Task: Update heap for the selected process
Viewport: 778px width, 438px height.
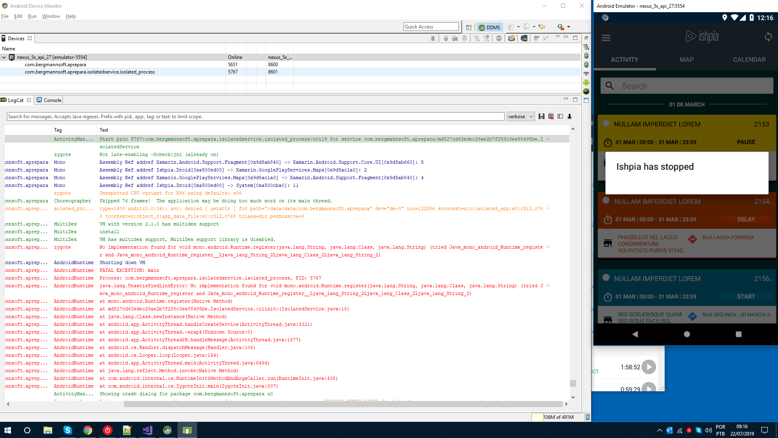Action: [x=445, y=38]
